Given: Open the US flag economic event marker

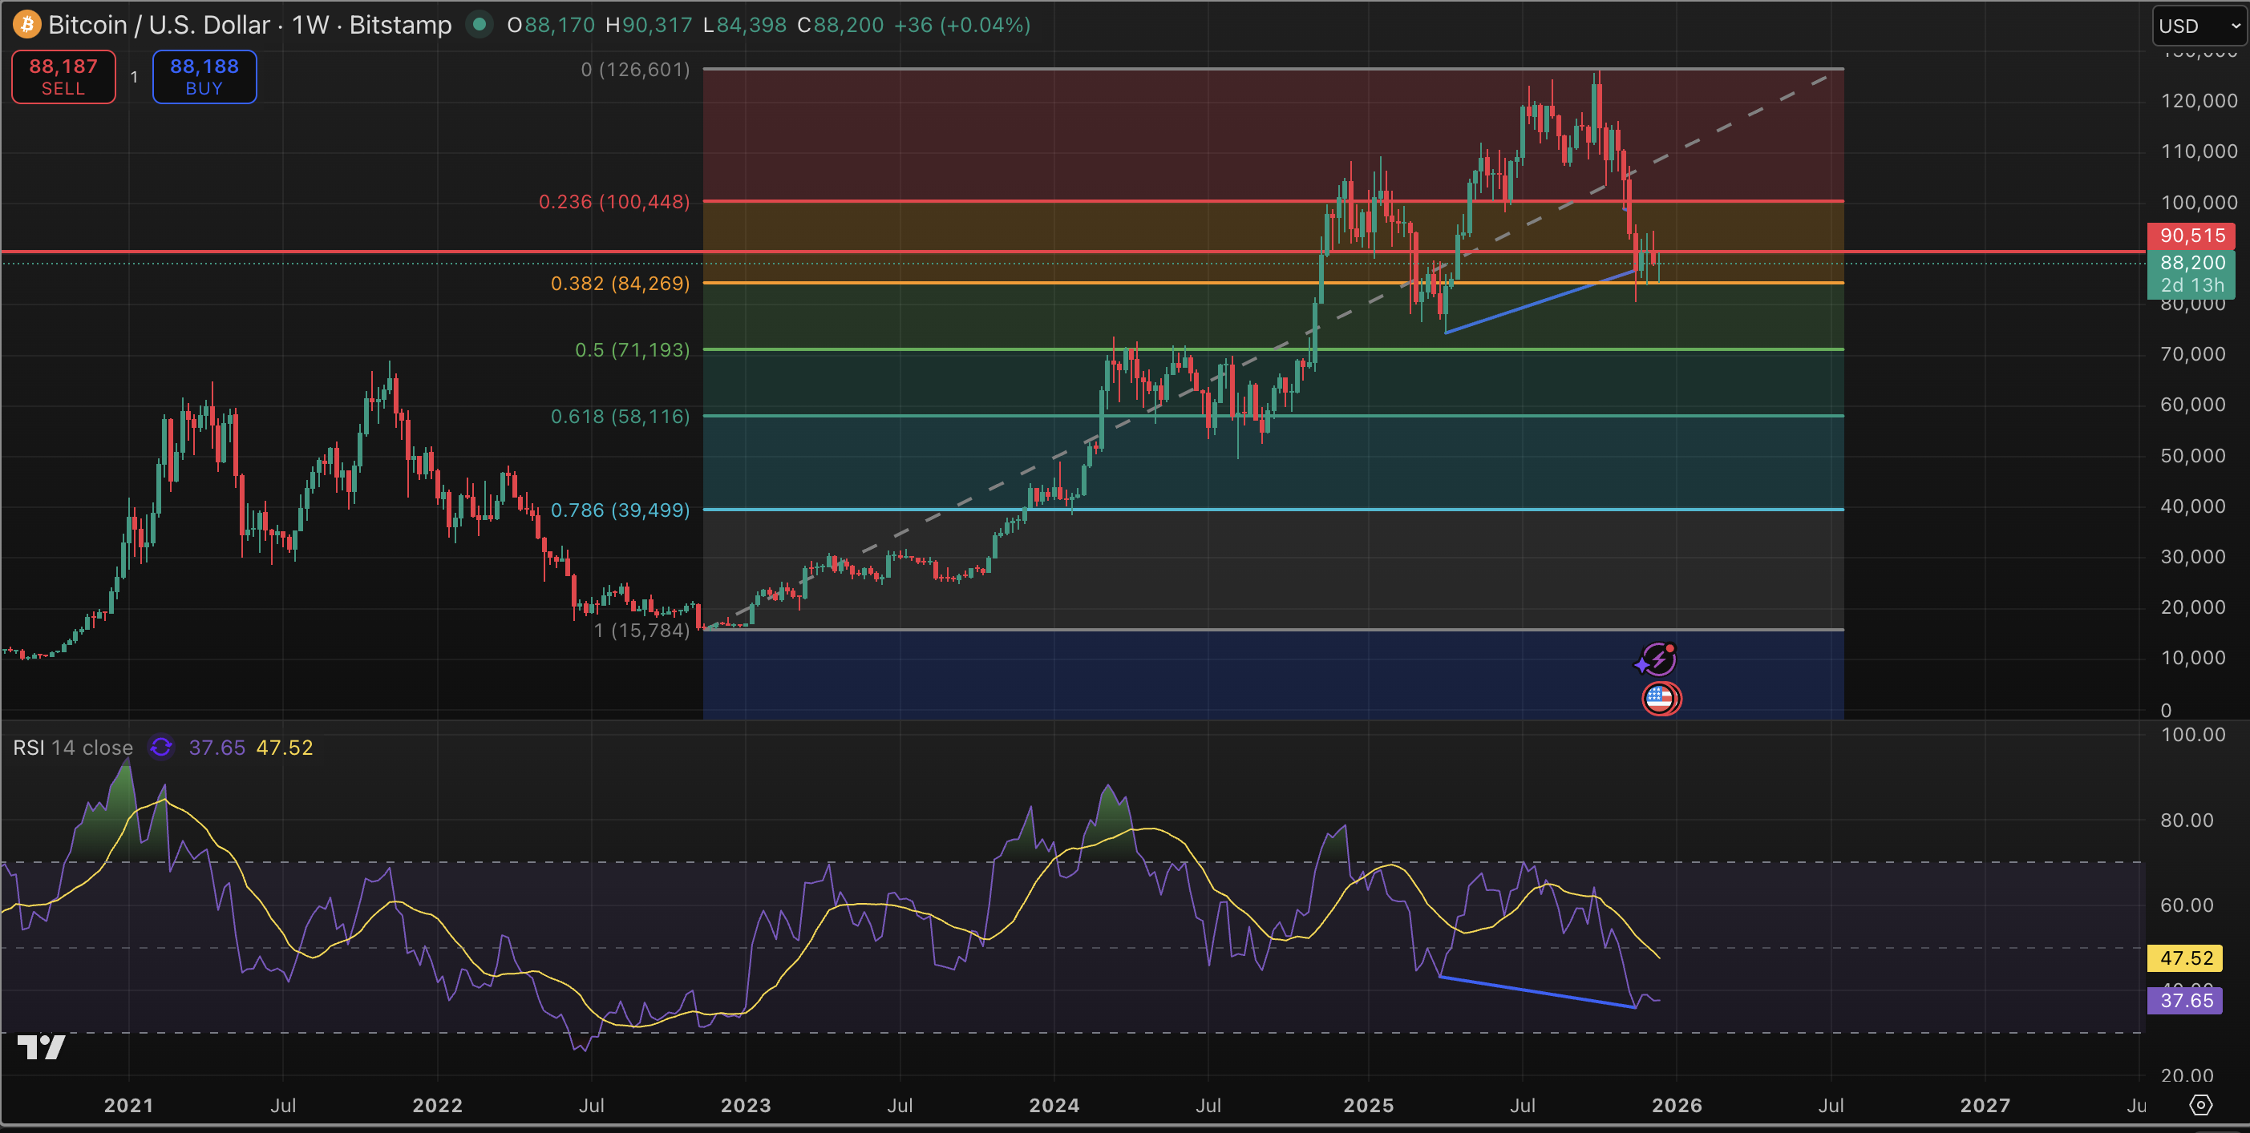Looking at the screenshot, I should pyautogui.click(x=1660, y=698).
